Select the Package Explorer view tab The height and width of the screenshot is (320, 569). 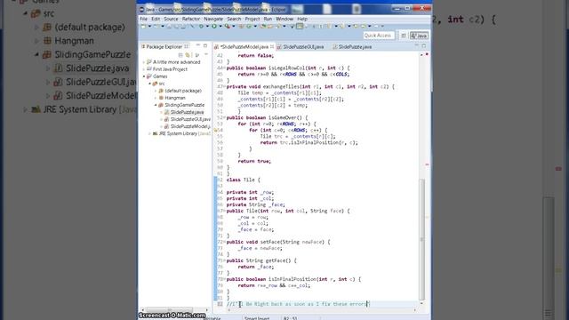coord(164,46)
